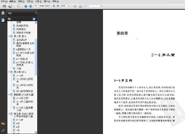Click the page number field showing 79

[36, 6]
